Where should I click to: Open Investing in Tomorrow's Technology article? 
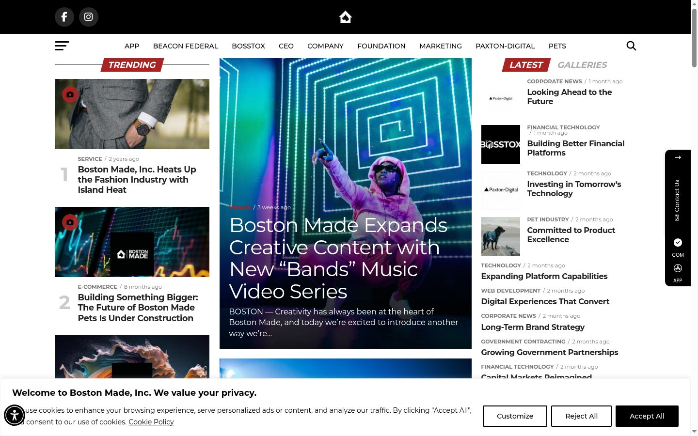point(574,189)
